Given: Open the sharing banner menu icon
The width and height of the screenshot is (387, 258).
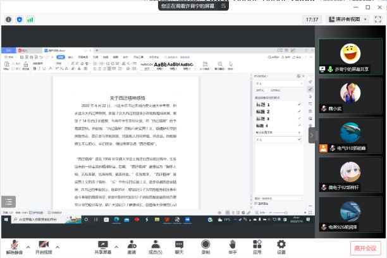Looking at the screenshot, I should 223,6.
